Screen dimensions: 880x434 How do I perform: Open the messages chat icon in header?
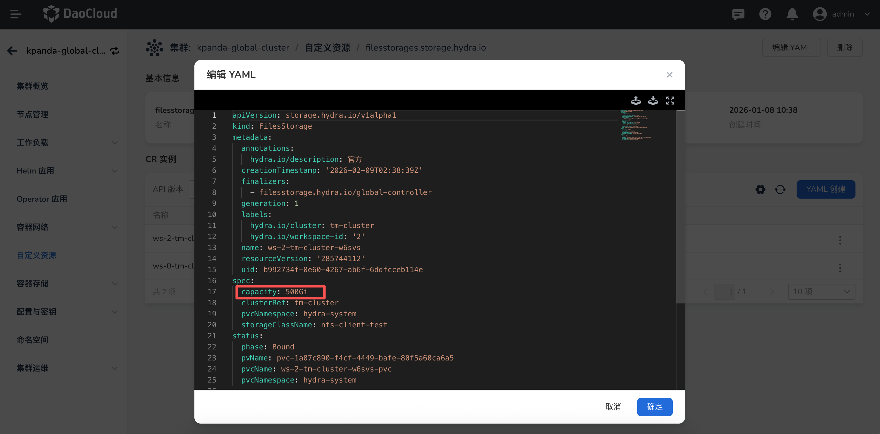coord(738,14)
